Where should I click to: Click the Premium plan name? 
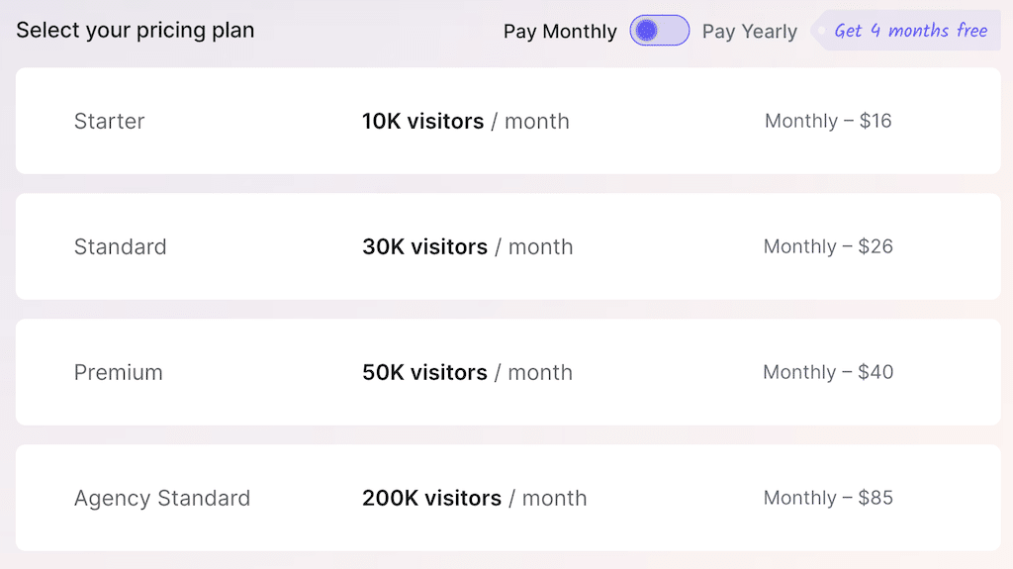(119, 373)
